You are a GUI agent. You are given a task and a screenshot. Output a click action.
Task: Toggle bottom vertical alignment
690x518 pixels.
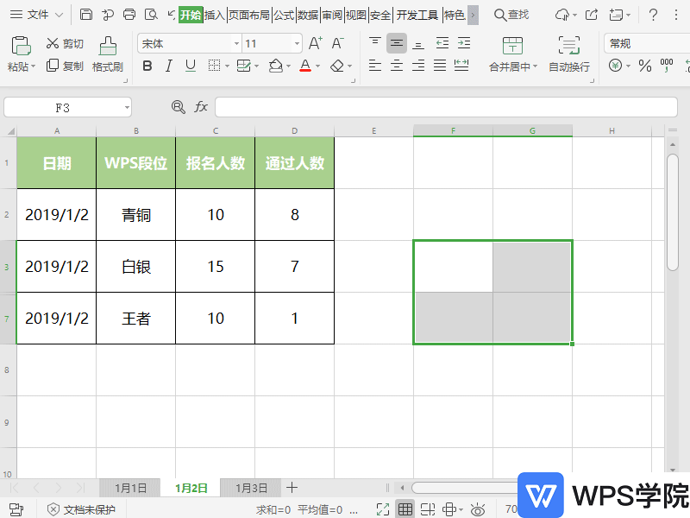(418, 44)
